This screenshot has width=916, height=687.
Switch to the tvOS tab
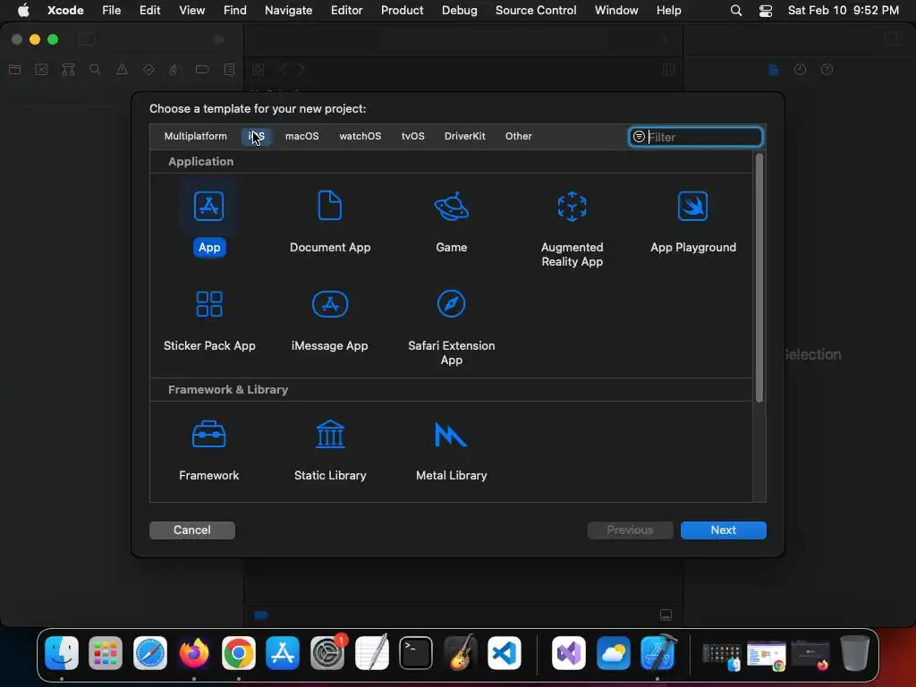[413, 136]
